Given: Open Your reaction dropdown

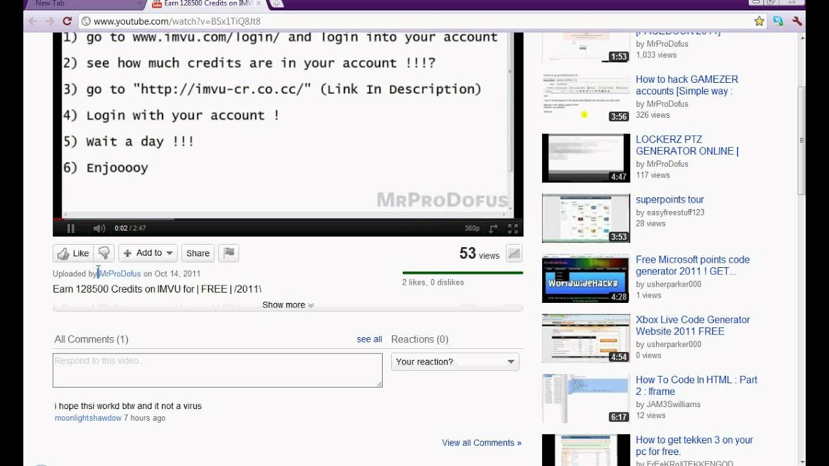Looking at the screenshot, I should [x=455, y=362].
